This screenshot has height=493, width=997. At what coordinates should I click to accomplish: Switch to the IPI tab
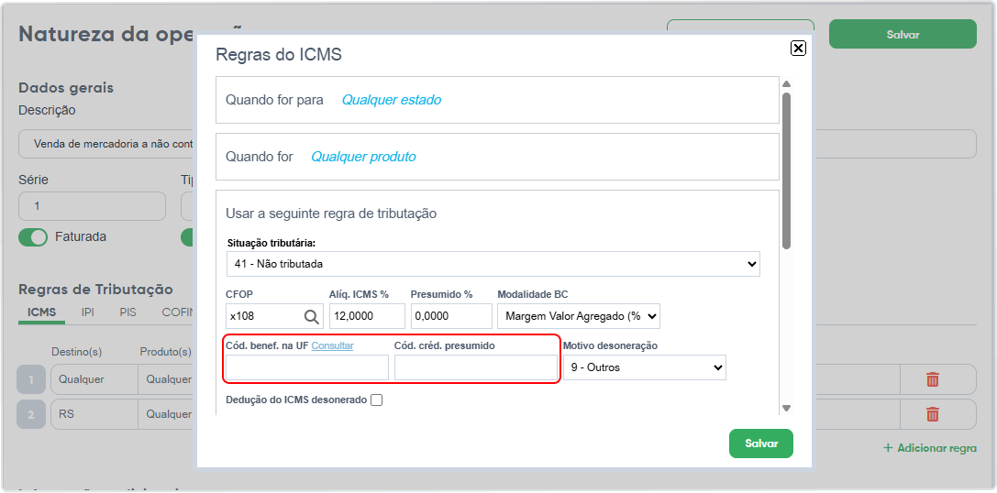[x=88, y=312]
